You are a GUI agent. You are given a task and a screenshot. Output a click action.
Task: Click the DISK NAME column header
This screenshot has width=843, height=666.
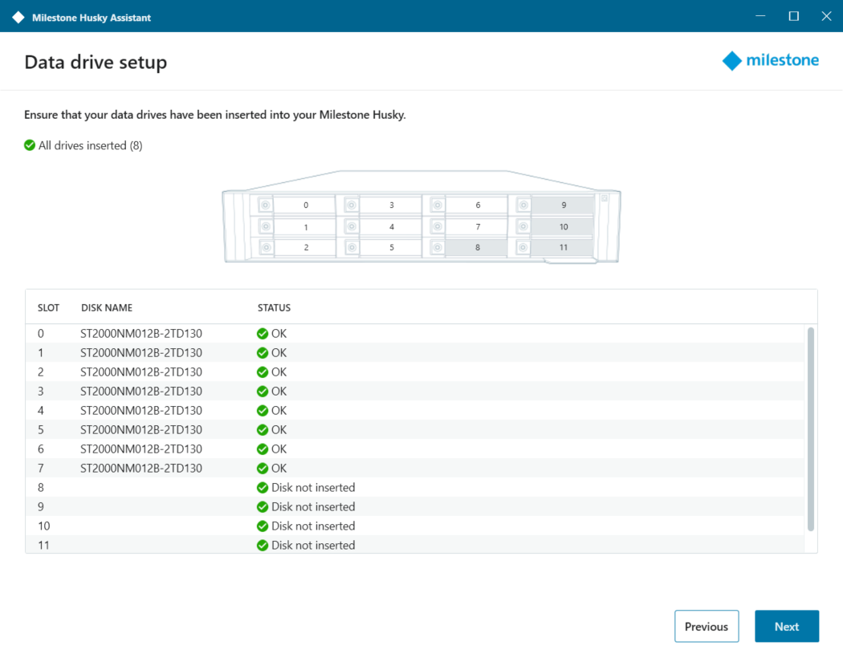click(x=107, y=308)
